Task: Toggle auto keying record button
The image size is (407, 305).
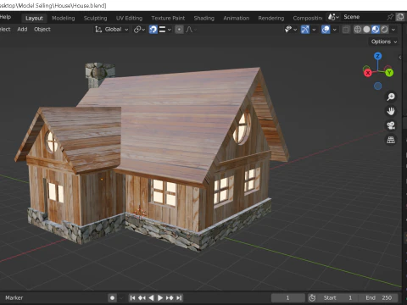Action: click(x=112, y=297)
